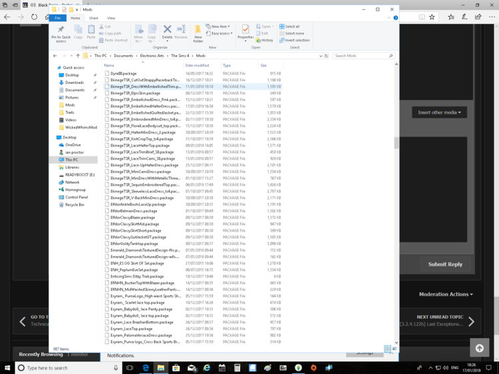
Task: Delete the selected package file
Action: point(167,33)
